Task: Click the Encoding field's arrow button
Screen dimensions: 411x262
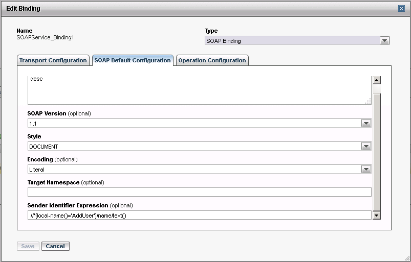Action: (x=366, y=170)
